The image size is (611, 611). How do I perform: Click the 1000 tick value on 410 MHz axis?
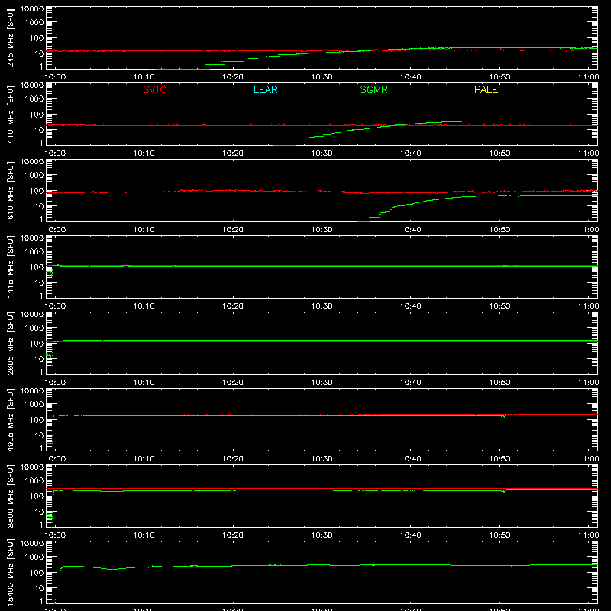pyautogui.click(x=34, y=99)
